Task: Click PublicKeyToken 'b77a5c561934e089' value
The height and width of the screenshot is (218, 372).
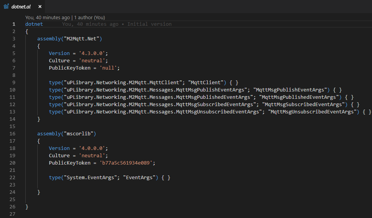Action: [x=126, y=163]
